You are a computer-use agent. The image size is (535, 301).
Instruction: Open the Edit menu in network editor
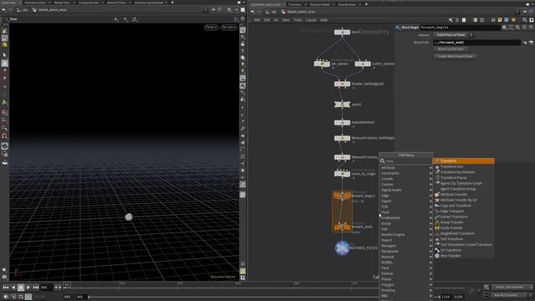(267, 20)
